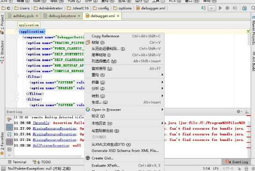The image size is (255, 171).
Task: Click the Administrator breadcrumb folder
Action: click(48, 8)
